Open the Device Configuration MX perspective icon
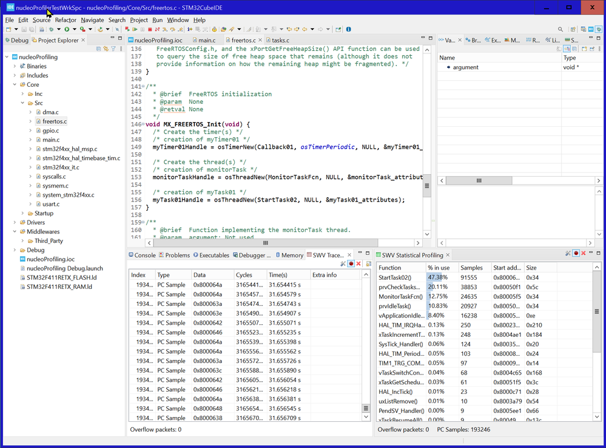Viewport: 606px width, 448px height. [x=591, y=29]
